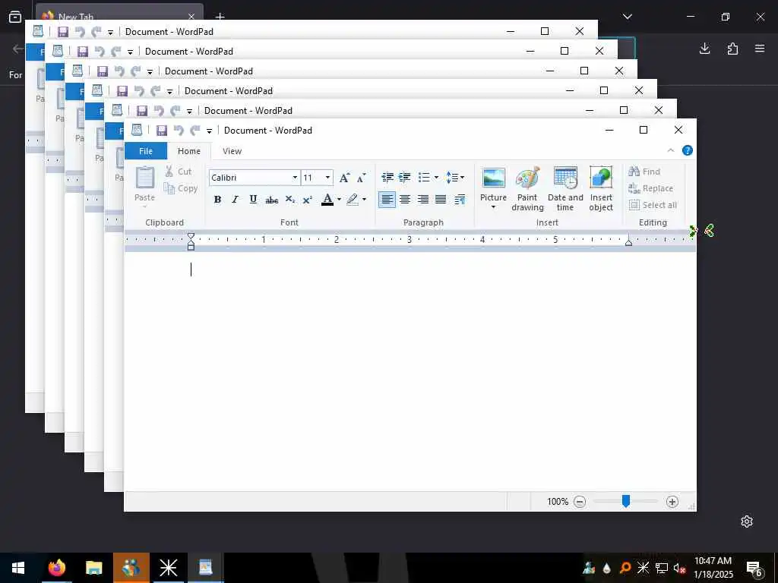Switch to the View ribbon tab
Image resolution: width=778 pixels, height=583 pixels.
click(x=232, y=151)
